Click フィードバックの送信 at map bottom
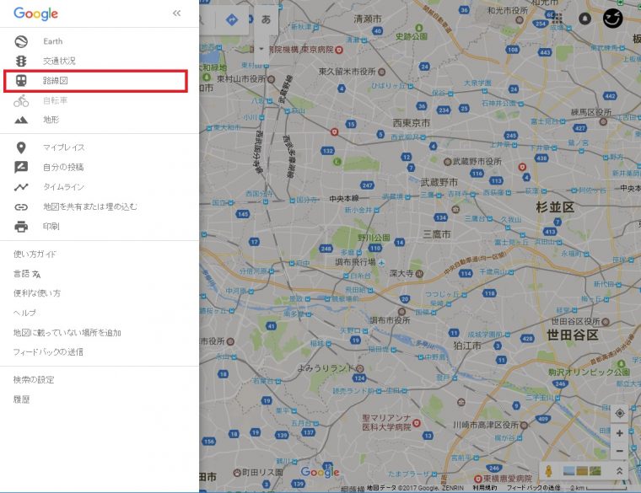Viewport: 641px width, 493px height. click(x=534, y=488)
